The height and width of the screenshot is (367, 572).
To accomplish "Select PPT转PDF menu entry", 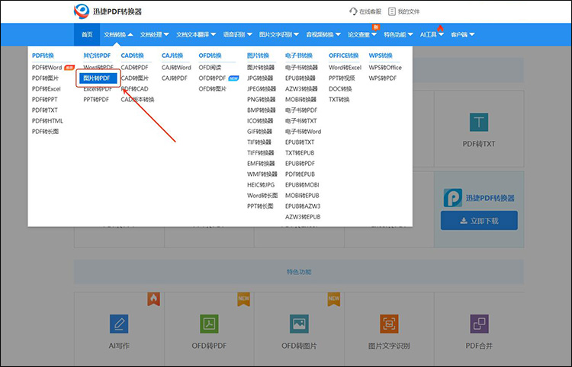I will [96, 100].
